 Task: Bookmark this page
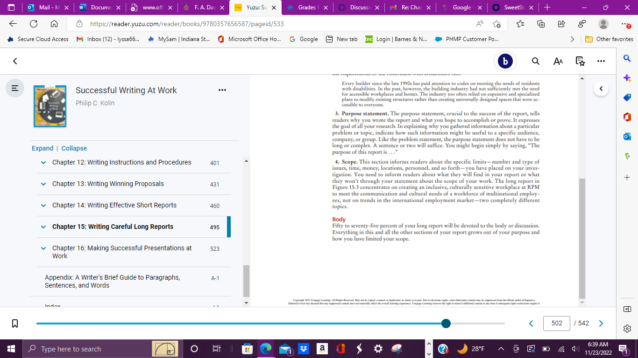click(15, 324)
